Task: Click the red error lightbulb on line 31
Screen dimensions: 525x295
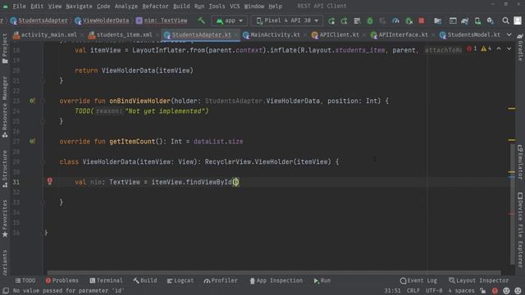Action: pos(49,181)
